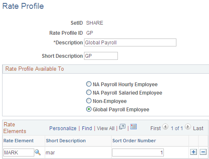Click Rate Profile page title

pyautogui.click(x=23, y=6)
